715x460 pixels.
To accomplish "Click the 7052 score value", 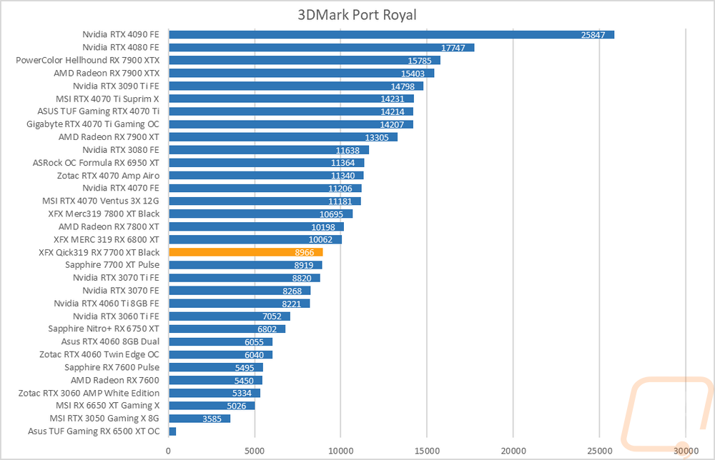I will [272, 316].
